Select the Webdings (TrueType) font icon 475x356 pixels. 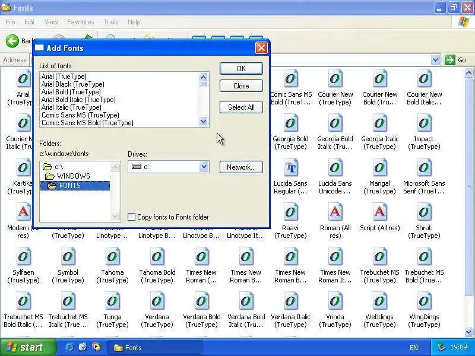(x=379, y=301)
